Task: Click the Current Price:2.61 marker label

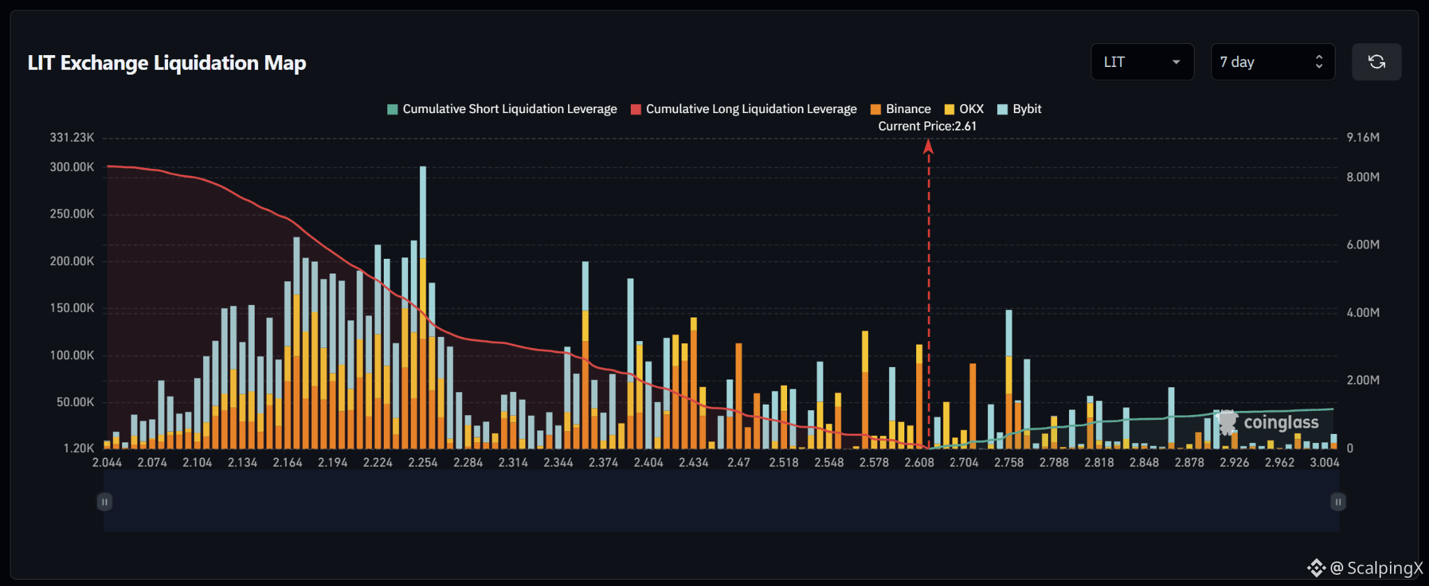Action: point(927,126)
